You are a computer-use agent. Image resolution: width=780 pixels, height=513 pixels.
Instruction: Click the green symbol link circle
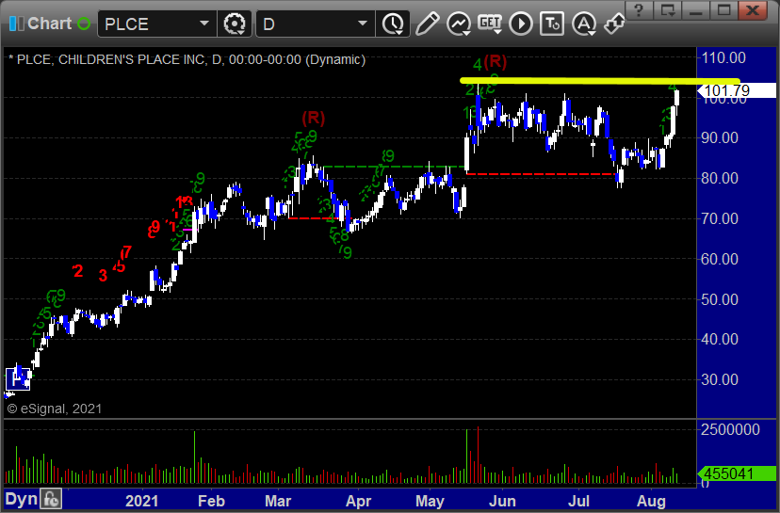tap(84, 24)
